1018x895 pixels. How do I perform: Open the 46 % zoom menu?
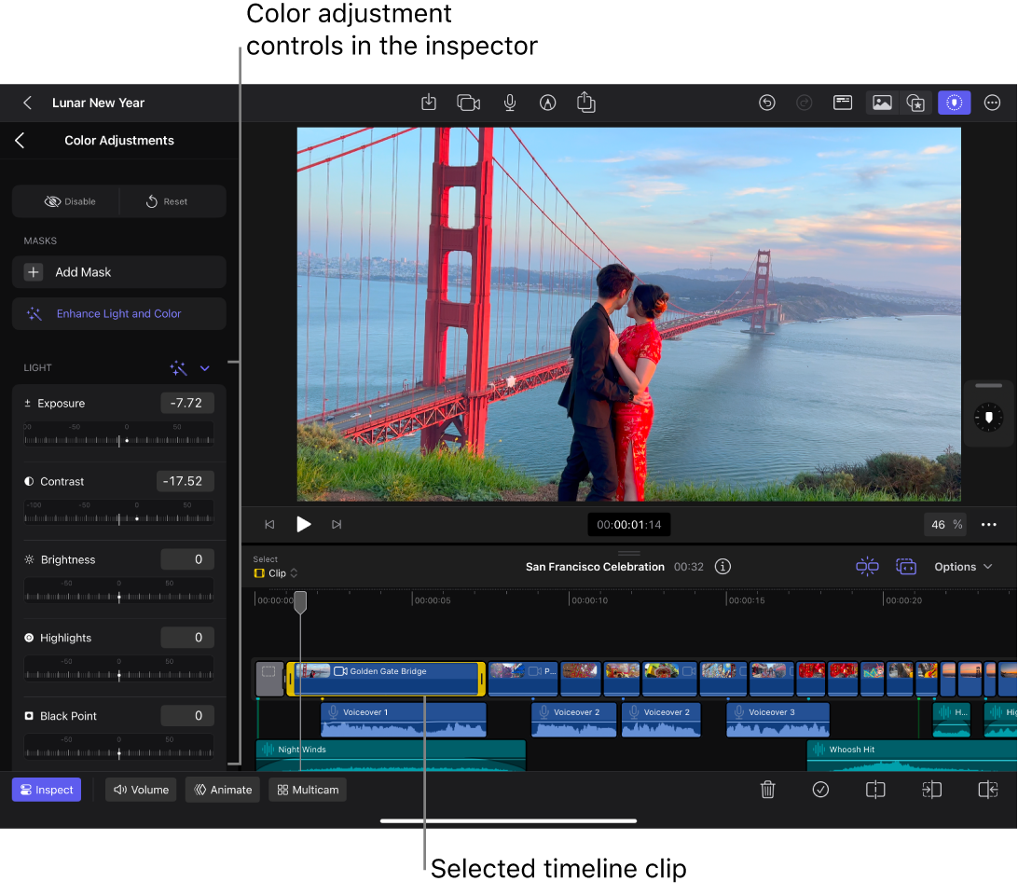coord(945,525)
